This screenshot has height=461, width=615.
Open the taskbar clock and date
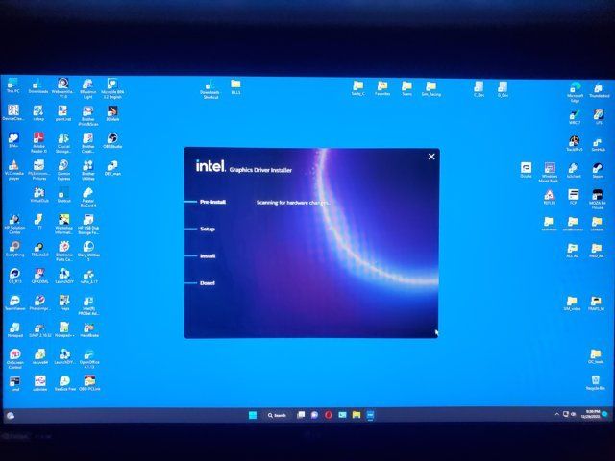pyautogui.click(x=591, y=414)
